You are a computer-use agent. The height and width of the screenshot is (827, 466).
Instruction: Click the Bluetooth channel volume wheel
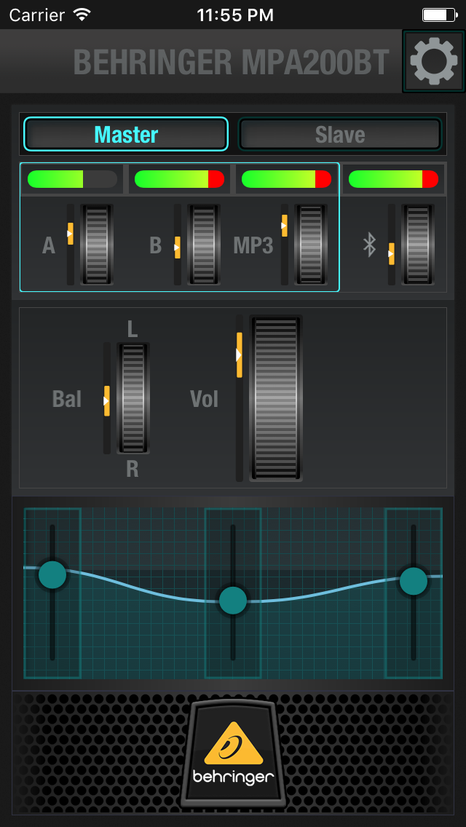[418, 245]
